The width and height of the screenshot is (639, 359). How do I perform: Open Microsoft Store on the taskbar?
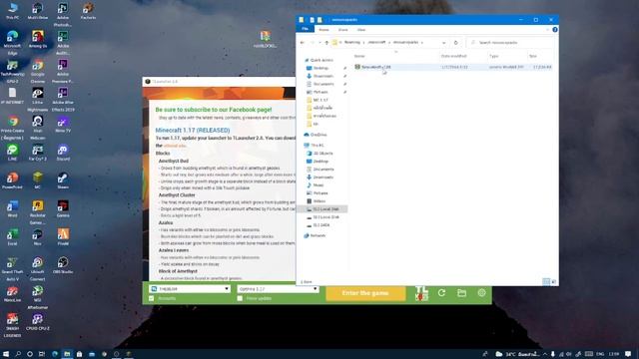[80, 354]
